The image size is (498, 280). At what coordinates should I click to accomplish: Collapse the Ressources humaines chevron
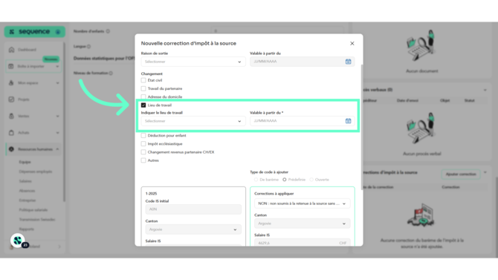coord(57,149)
